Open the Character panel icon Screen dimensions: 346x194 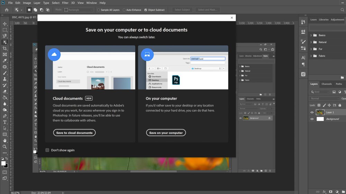pos(303,58)
